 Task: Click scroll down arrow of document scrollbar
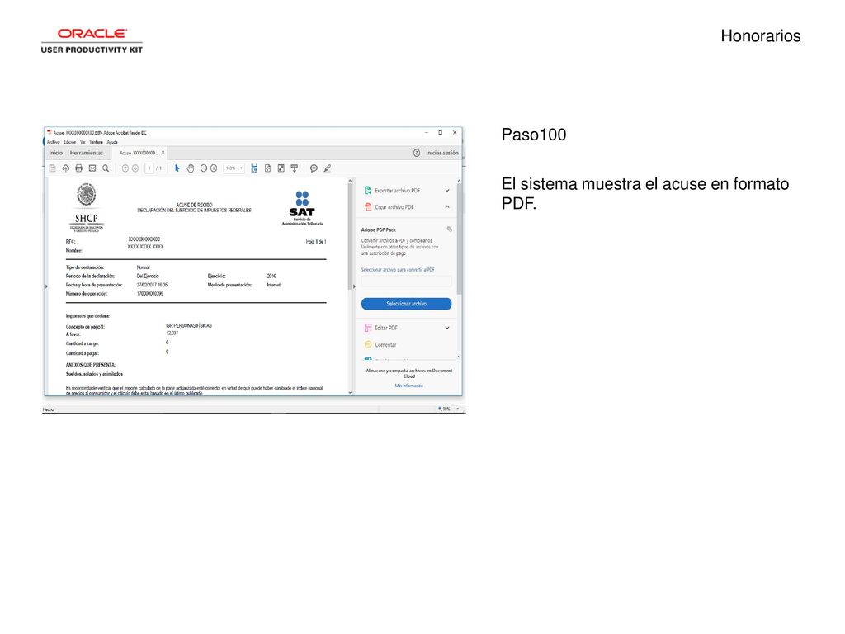350,392
